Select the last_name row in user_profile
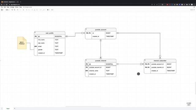Screen dimensions: 196x110 [x=50, y=43]
